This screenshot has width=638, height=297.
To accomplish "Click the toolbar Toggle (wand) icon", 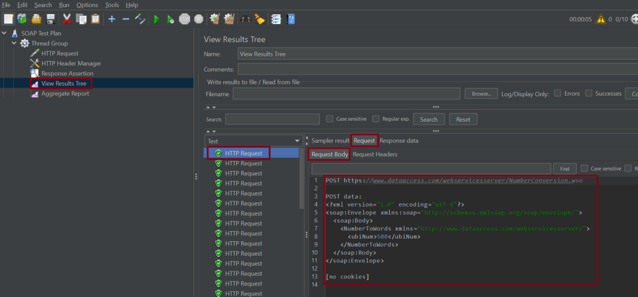I will tap(140, 19).
